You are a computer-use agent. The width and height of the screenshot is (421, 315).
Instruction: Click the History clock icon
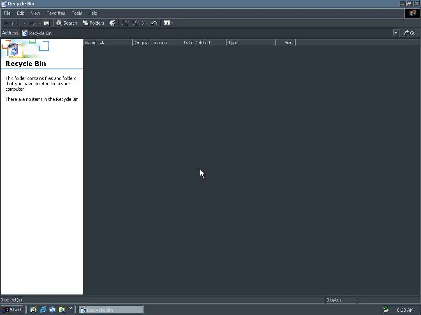coord(113,23)
